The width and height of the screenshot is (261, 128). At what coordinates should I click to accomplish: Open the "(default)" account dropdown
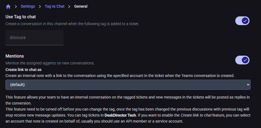(128, 85)
